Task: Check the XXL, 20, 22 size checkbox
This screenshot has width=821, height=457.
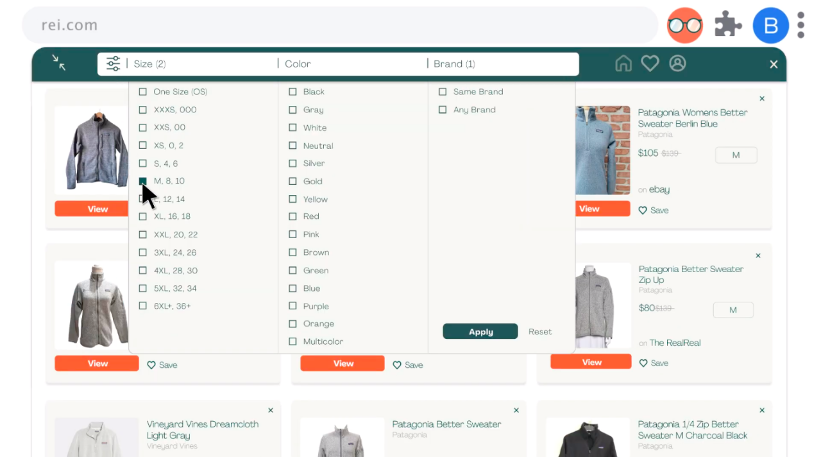Action: tap(143, 234)
